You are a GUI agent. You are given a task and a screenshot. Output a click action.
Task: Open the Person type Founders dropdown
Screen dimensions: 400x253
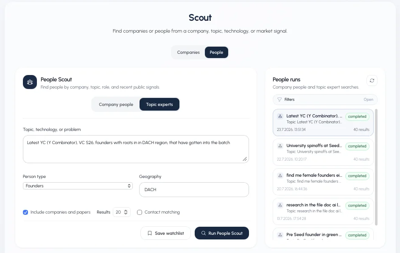78,186
